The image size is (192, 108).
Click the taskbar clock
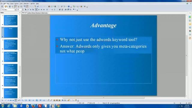[x=187, y=106]
